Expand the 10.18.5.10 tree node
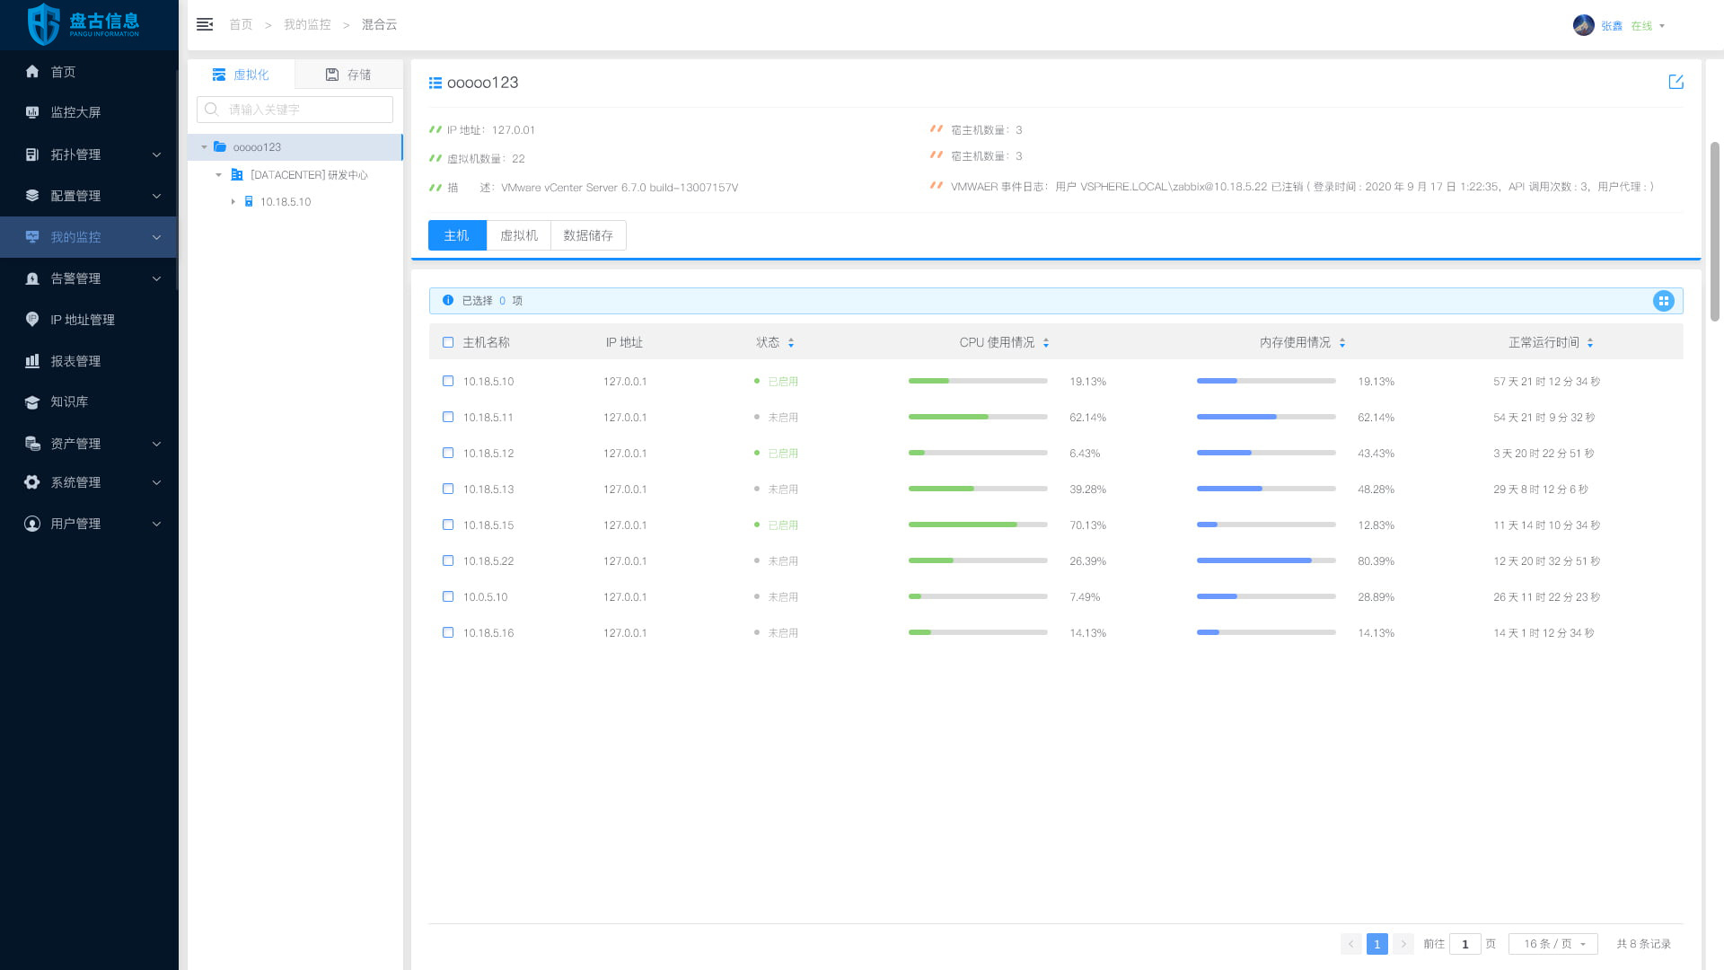 tap(233, 202)
